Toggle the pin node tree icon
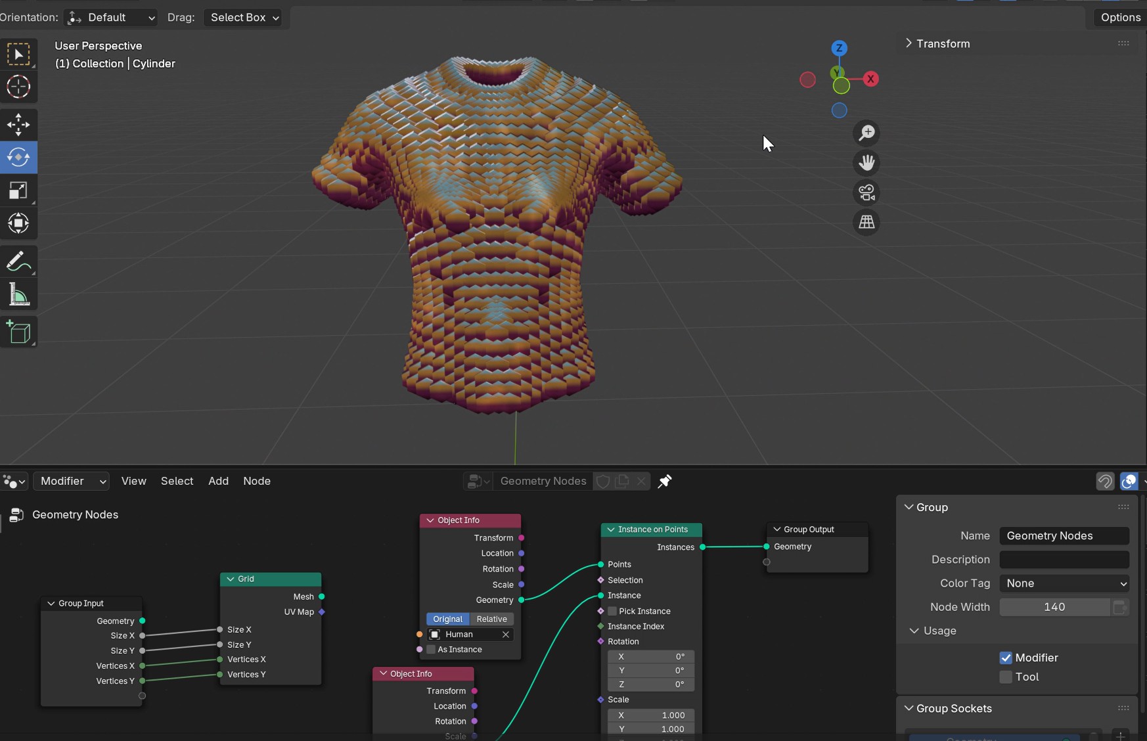The image size is (1147, 741). tap(665, 482)
